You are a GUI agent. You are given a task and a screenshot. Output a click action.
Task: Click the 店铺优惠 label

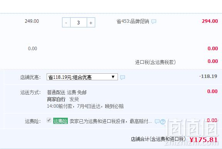click(x=30, y=77)
